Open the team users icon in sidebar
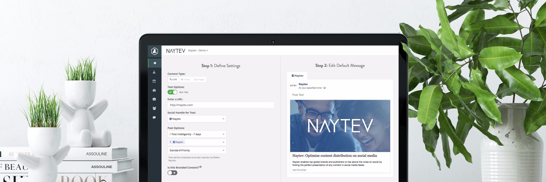 coord(154,108)
